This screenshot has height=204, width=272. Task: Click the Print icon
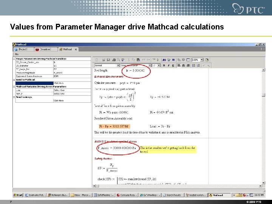coord(114,60)
